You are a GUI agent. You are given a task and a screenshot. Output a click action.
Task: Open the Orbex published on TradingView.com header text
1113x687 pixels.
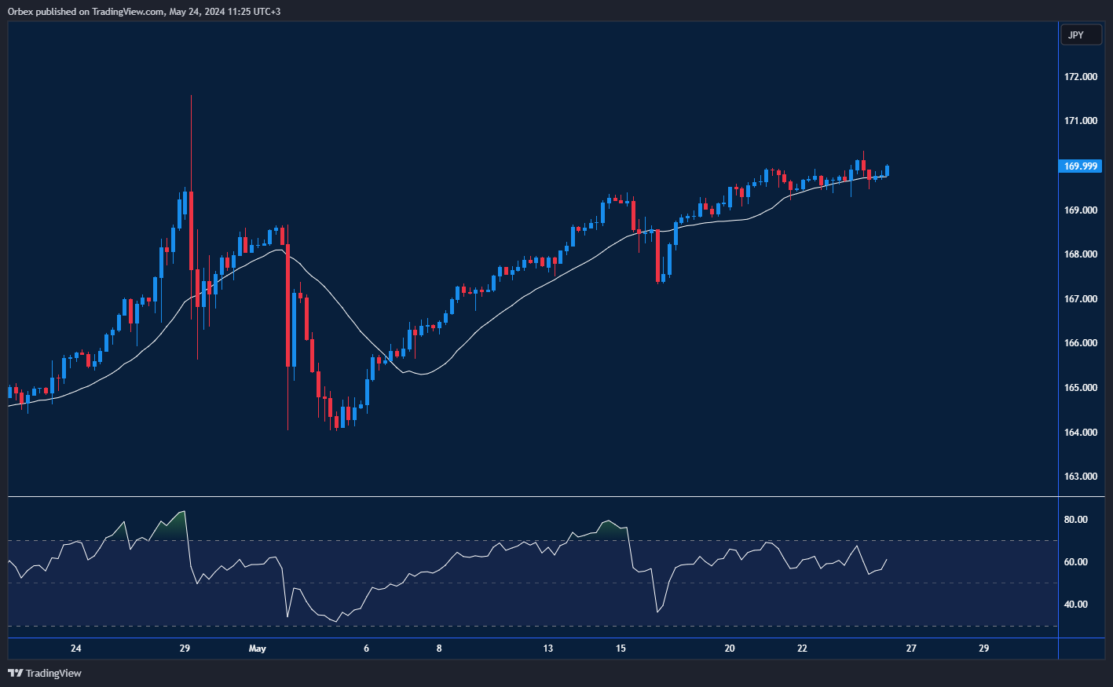144,11
